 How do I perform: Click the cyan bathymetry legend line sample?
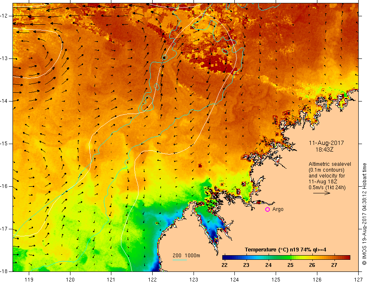(179, 260)
